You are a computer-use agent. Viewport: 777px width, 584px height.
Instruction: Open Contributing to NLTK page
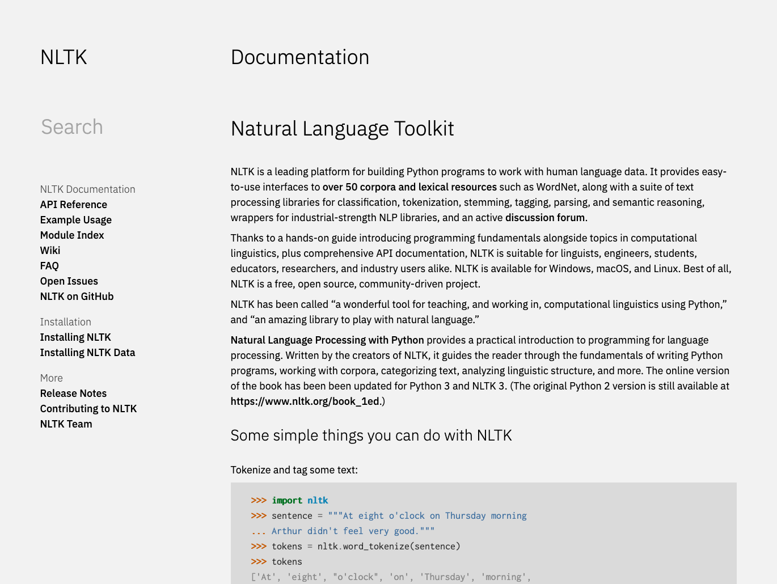click(88, 409)
